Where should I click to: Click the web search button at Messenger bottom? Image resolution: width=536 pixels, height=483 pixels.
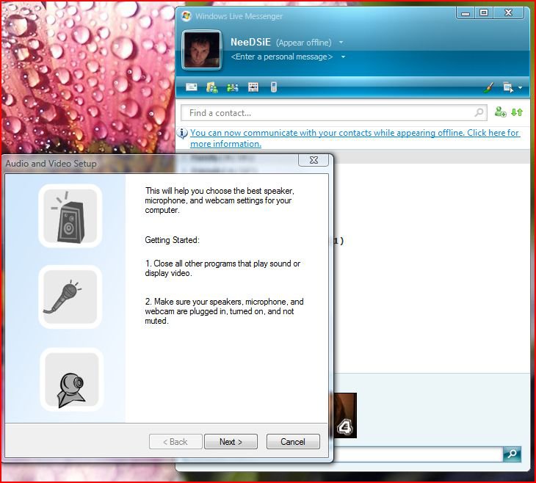click(512, 454)
